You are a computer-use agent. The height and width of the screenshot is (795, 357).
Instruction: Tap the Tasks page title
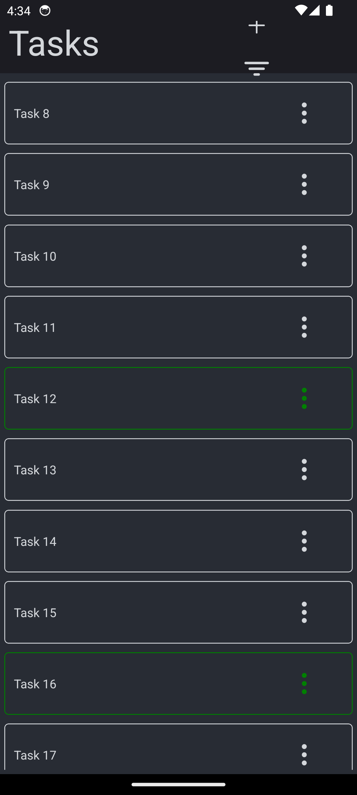point(54,43)
